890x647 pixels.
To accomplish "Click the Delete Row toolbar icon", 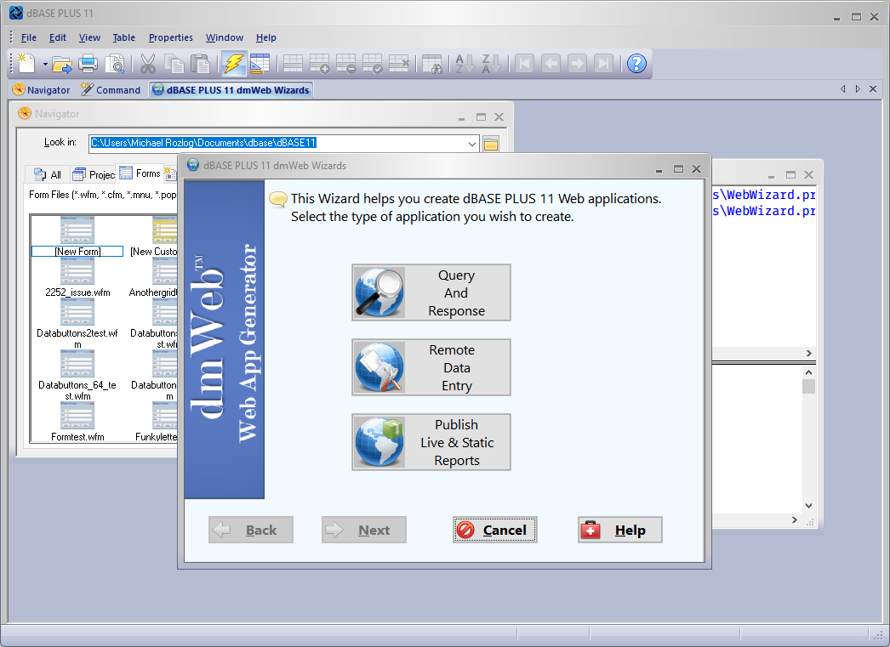I will (x=345, y=64).
